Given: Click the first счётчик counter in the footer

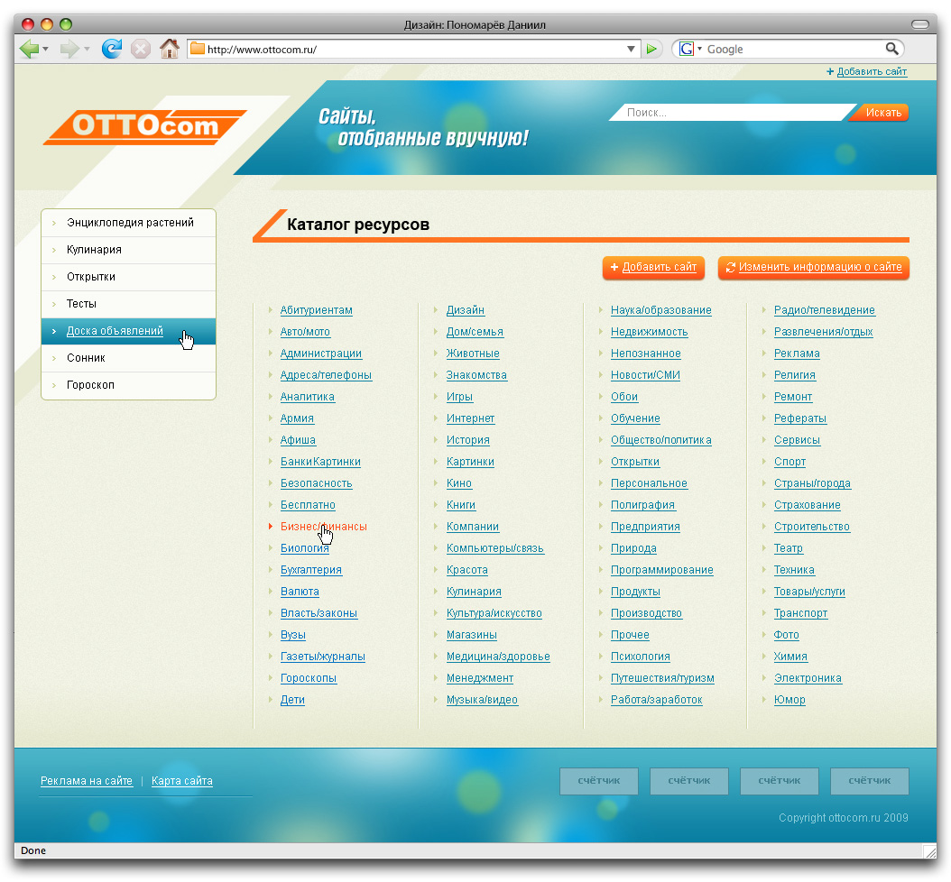Looking at the screenshot, I should tap(598, 782).
